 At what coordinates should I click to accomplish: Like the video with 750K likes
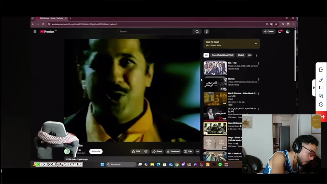[136, 151]
